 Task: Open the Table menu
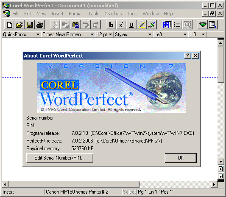[x=94, y=14]
